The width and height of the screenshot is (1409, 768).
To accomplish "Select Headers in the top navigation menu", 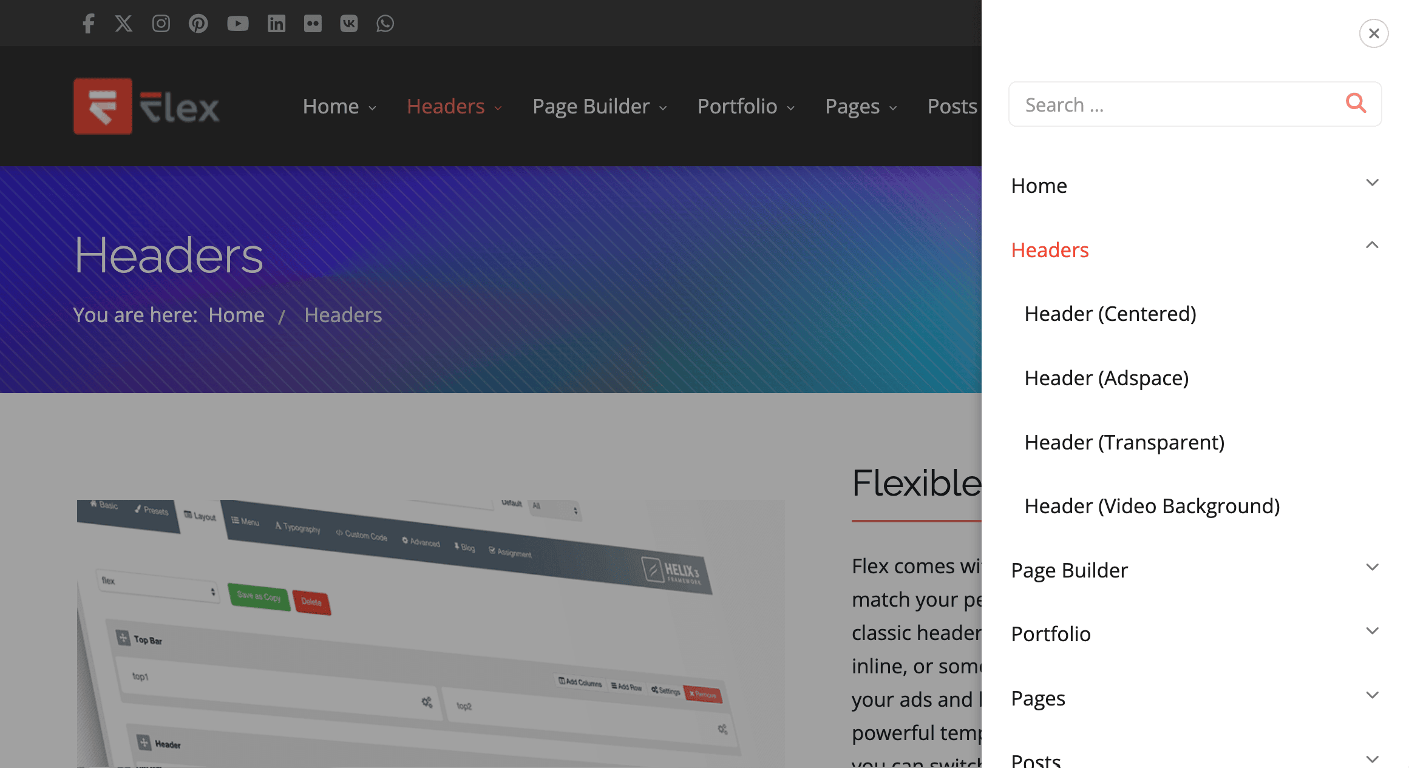I will (x=446, y=106).
